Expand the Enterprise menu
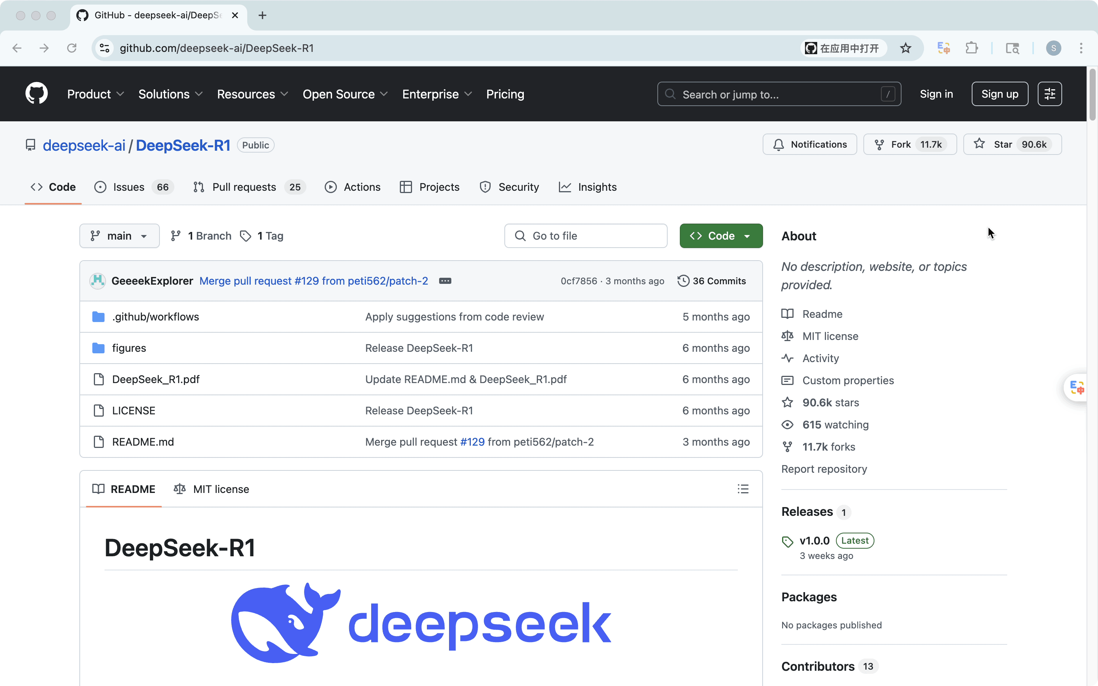Screen dimensions: 1098x686 pyautogui.click(x=437, y=94)
